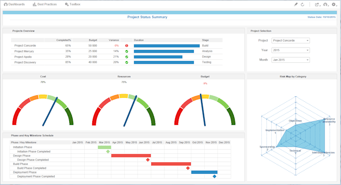This screenshot has height=185, width=341.
Task: Open the Dashboards menu
Action: [15, 5]
